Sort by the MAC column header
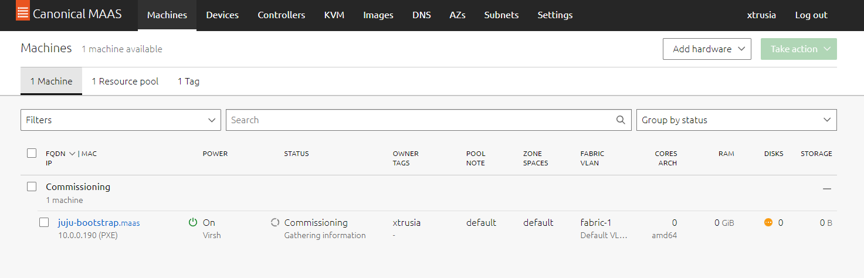864x278 pixels. click(89, 154)
